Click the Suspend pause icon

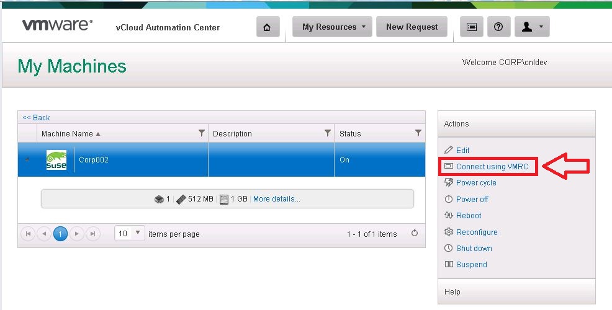tap(449, 264)
